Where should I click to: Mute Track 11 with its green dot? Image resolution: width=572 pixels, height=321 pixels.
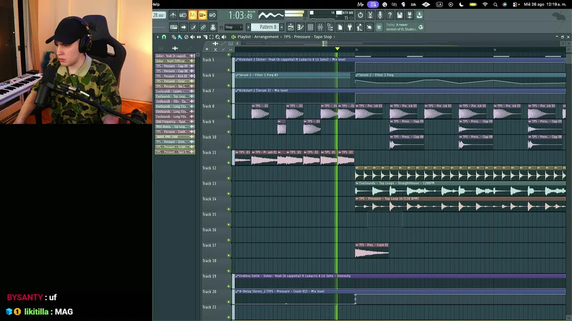(x=229, y=163)
